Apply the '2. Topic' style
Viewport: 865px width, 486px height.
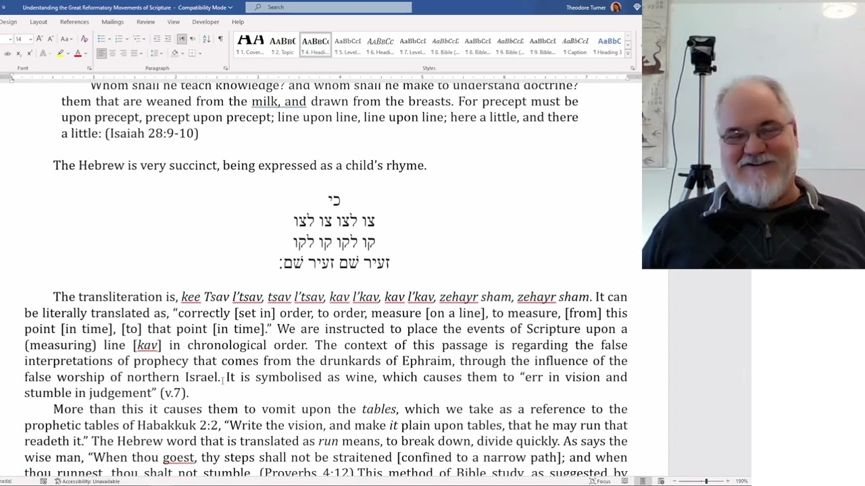(x=282, y=45)
